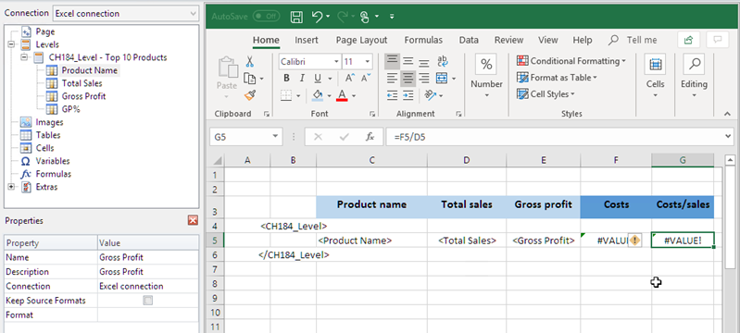Select the Format Painter brush icon
The height and width of the screenshot is (333, 740).
point(250,95)
